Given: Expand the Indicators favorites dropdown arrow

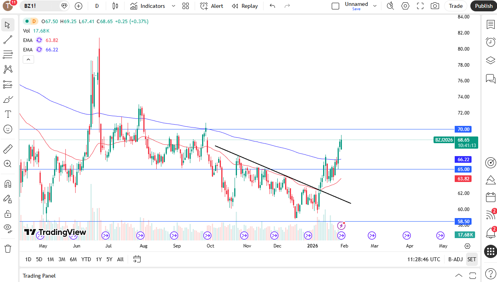Looking at the screenshot, I should [x=173, y=6].
